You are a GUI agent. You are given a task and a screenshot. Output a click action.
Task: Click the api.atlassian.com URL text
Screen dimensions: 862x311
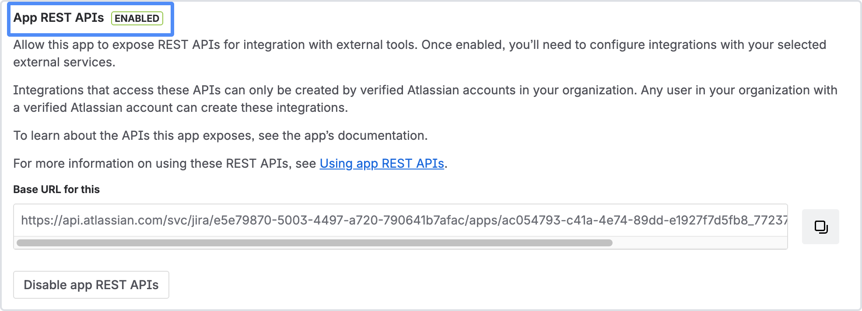click(x=109, y=220)
